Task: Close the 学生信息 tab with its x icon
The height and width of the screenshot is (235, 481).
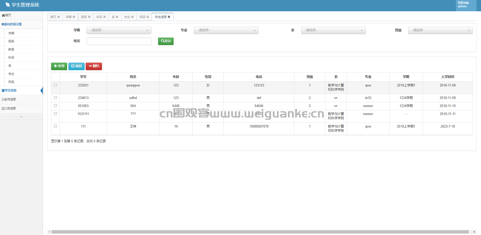Action: (169, 17)
